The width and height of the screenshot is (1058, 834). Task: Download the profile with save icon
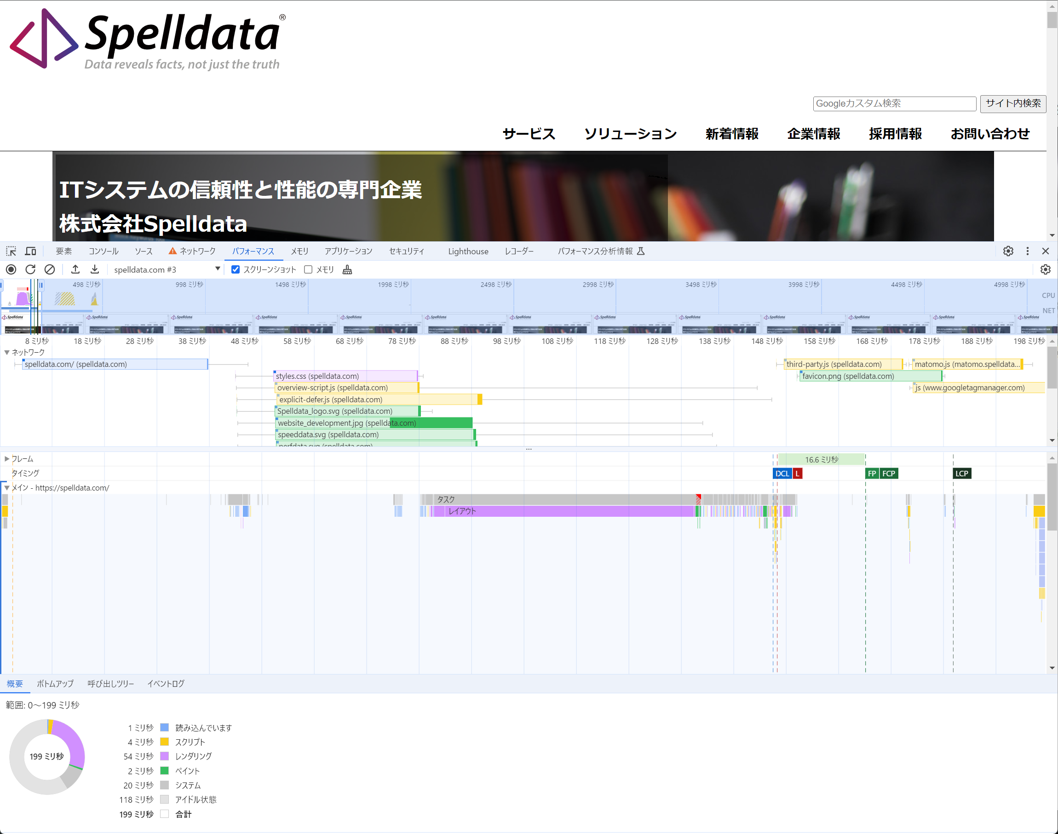click(95, 269)
